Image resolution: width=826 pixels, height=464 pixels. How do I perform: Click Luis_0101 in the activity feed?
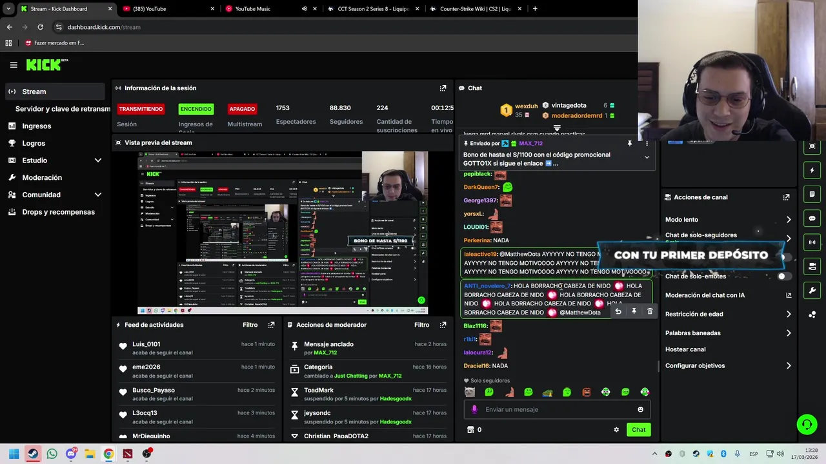pyautogui.click(x=146, y=344)
